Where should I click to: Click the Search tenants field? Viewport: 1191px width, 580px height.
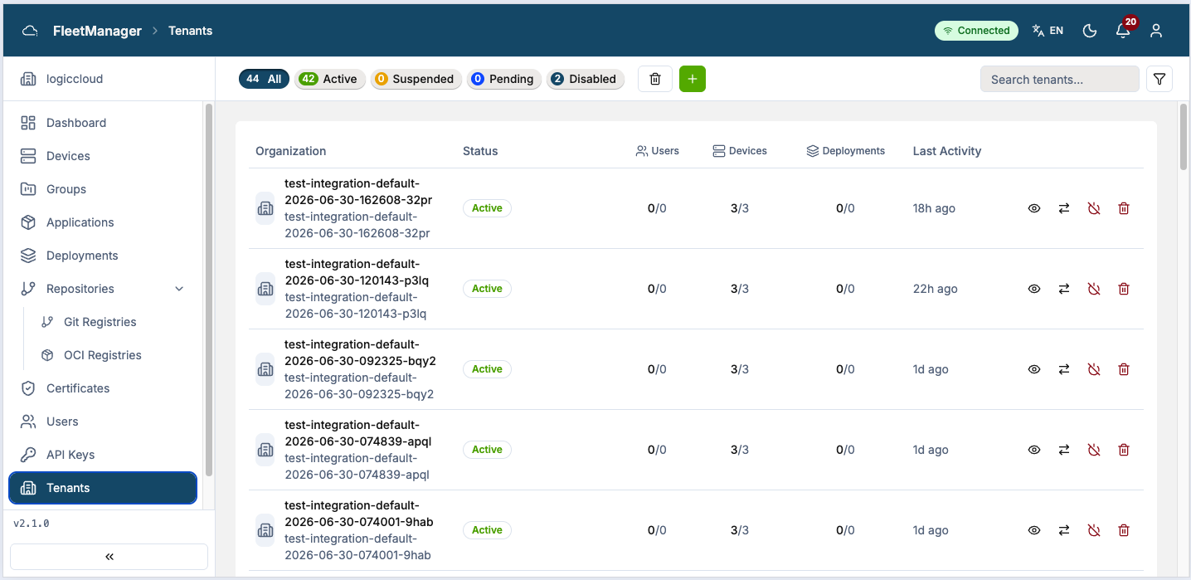[1060, 80]
